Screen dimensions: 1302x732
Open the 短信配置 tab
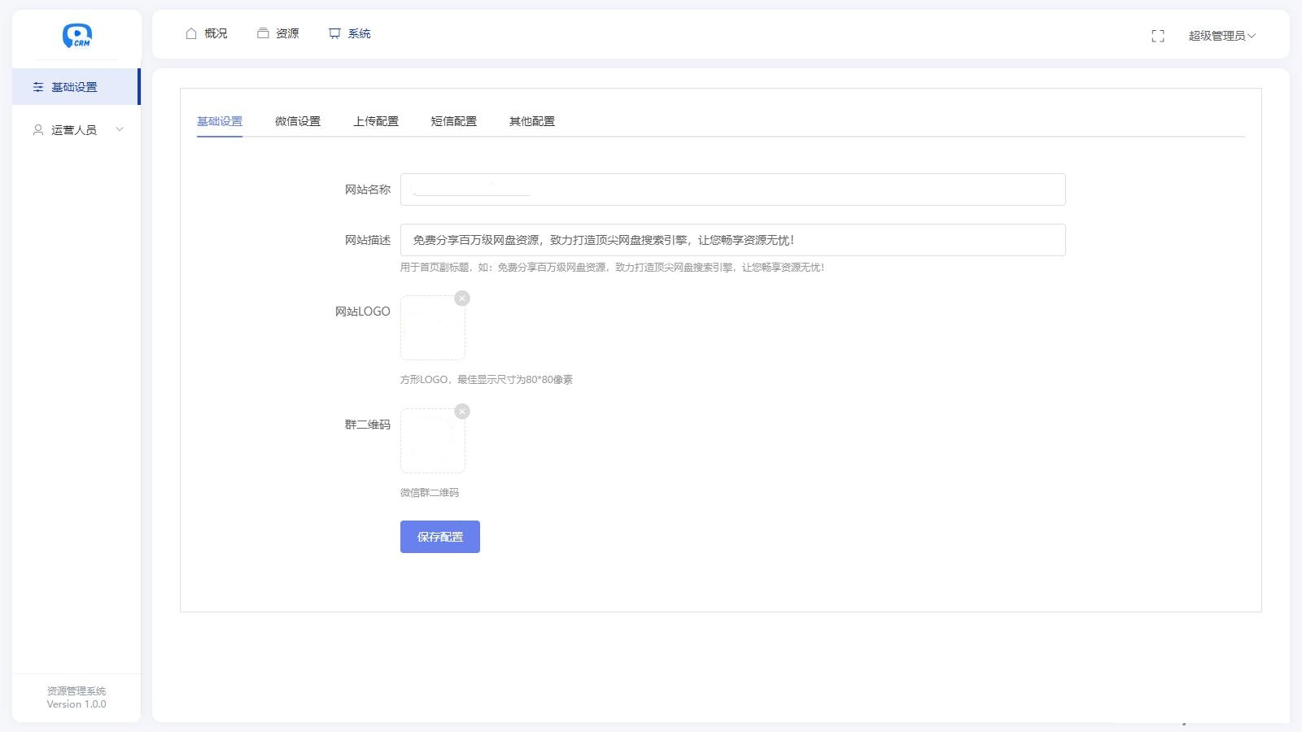coord(454,121)
